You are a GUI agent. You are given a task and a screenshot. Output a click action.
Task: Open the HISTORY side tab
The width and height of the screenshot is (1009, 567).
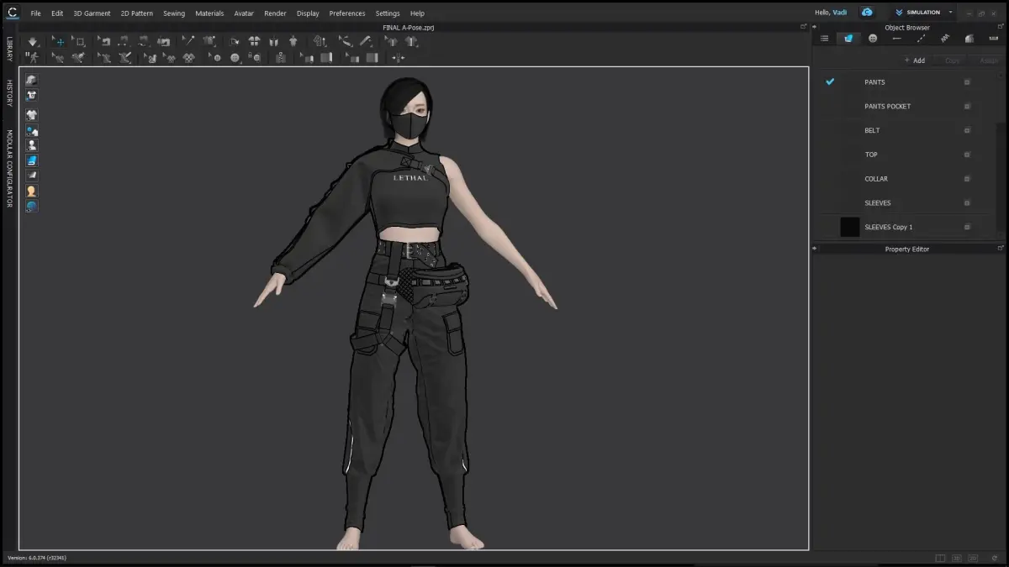click(x=9, y=93)
